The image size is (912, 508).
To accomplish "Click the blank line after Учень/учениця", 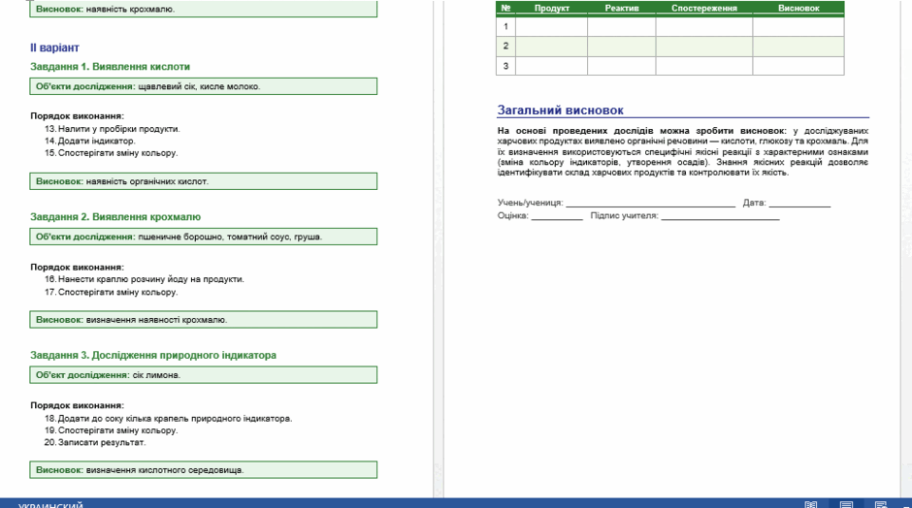I will tap(650, 204).
